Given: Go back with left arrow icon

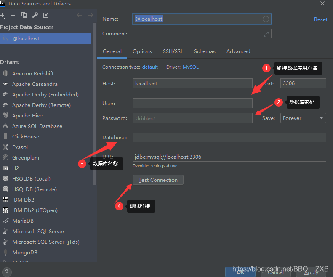Looking at the screenshot, I should tap(79, 15).
